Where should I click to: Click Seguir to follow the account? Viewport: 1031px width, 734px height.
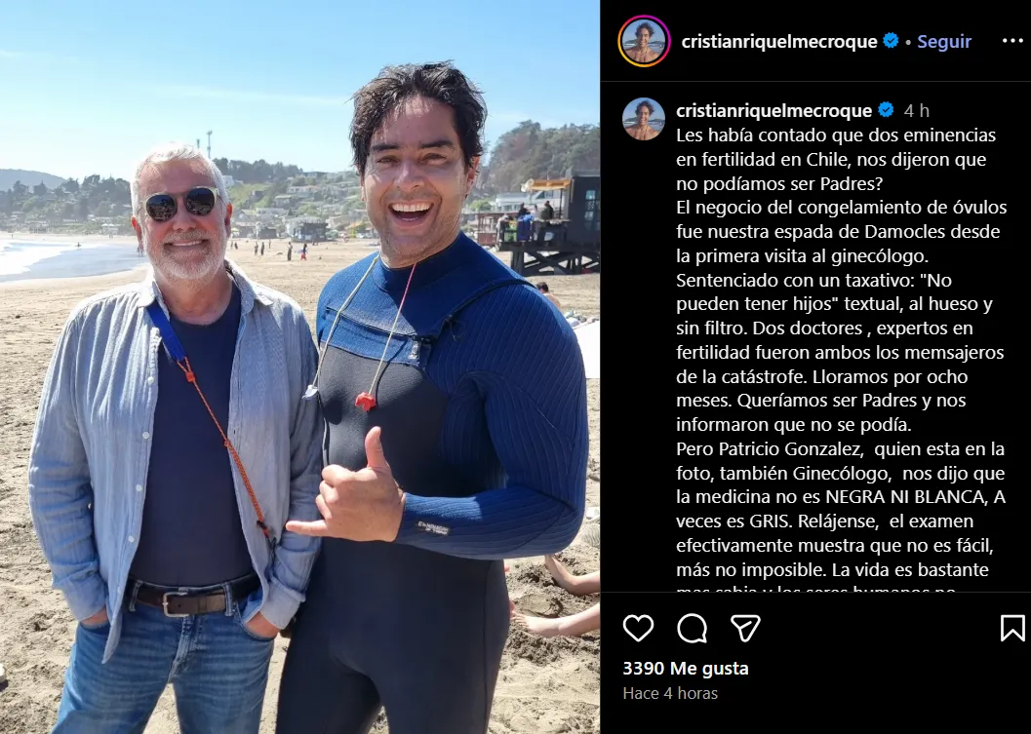coord(944,41)
